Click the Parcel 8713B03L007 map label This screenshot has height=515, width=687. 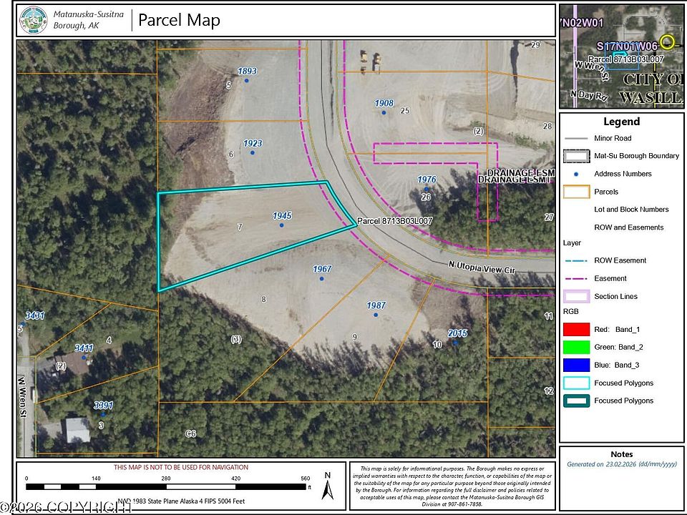coord(395,221)
